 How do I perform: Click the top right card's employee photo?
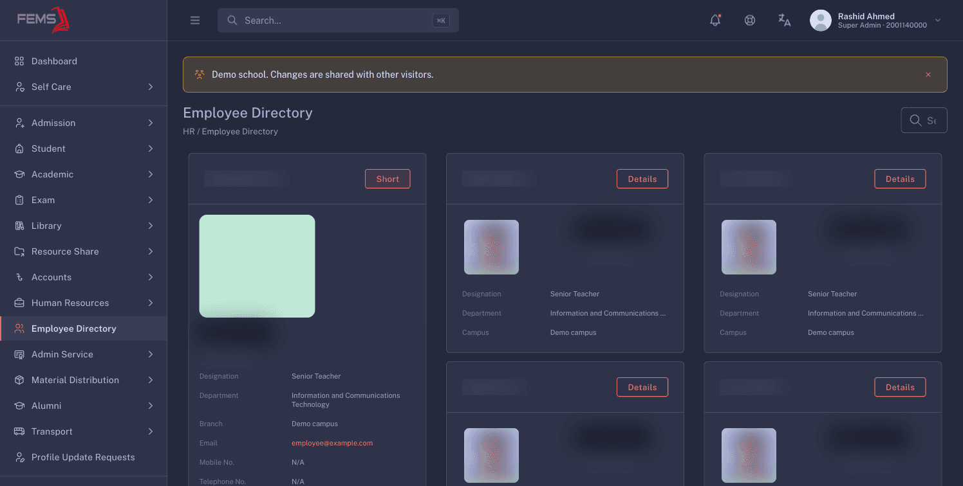pyautogui.click(x=749, y=248)
